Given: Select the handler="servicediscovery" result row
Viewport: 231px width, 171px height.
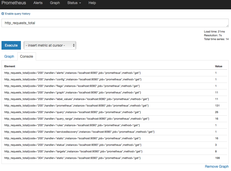Looking at the screenshot, I should 115,132.
